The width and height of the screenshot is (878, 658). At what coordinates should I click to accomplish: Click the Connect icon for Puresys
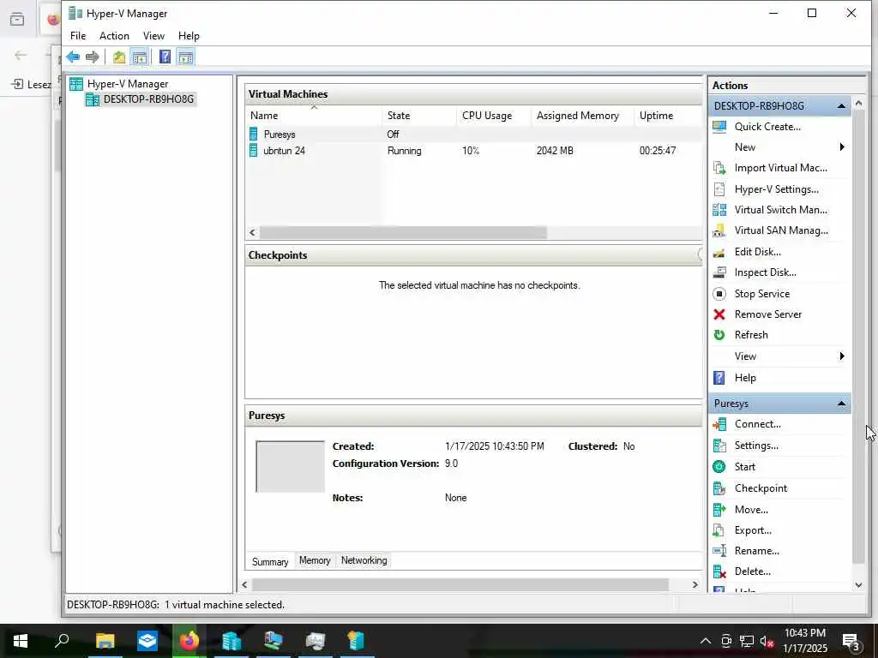(x=719, y=425)
